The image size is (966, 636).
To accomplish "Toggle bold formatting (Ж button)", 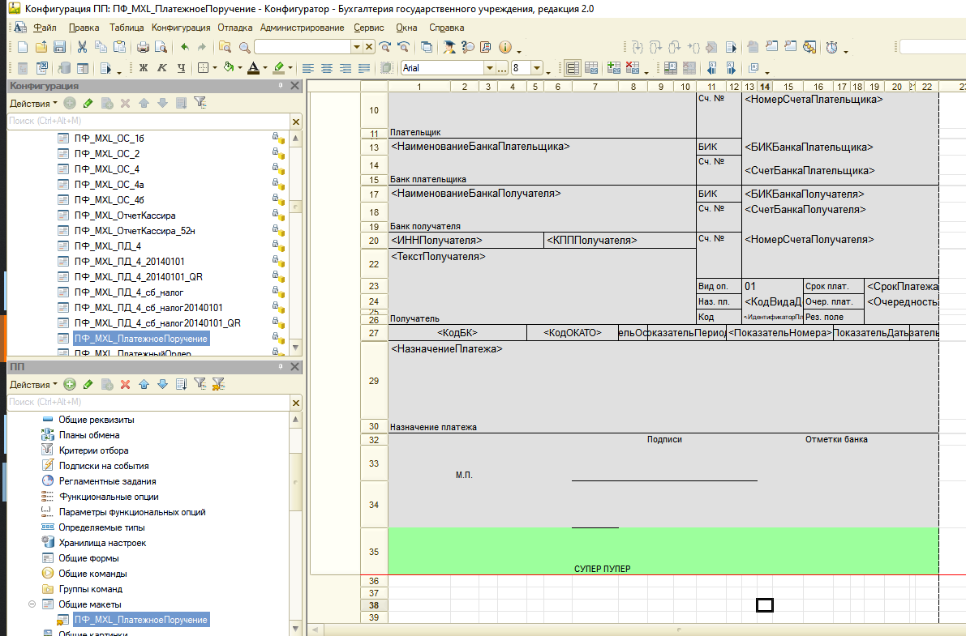I will point(144,68).
